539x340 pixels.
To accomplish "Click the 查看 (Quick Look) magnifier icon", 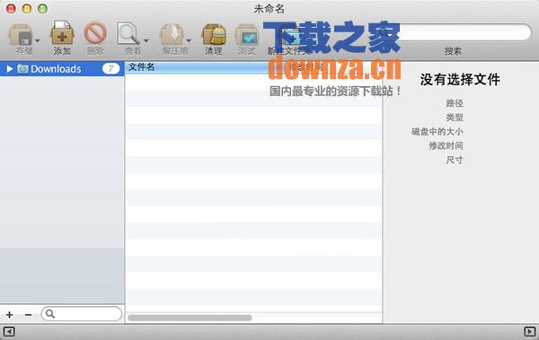I will 128,34.
